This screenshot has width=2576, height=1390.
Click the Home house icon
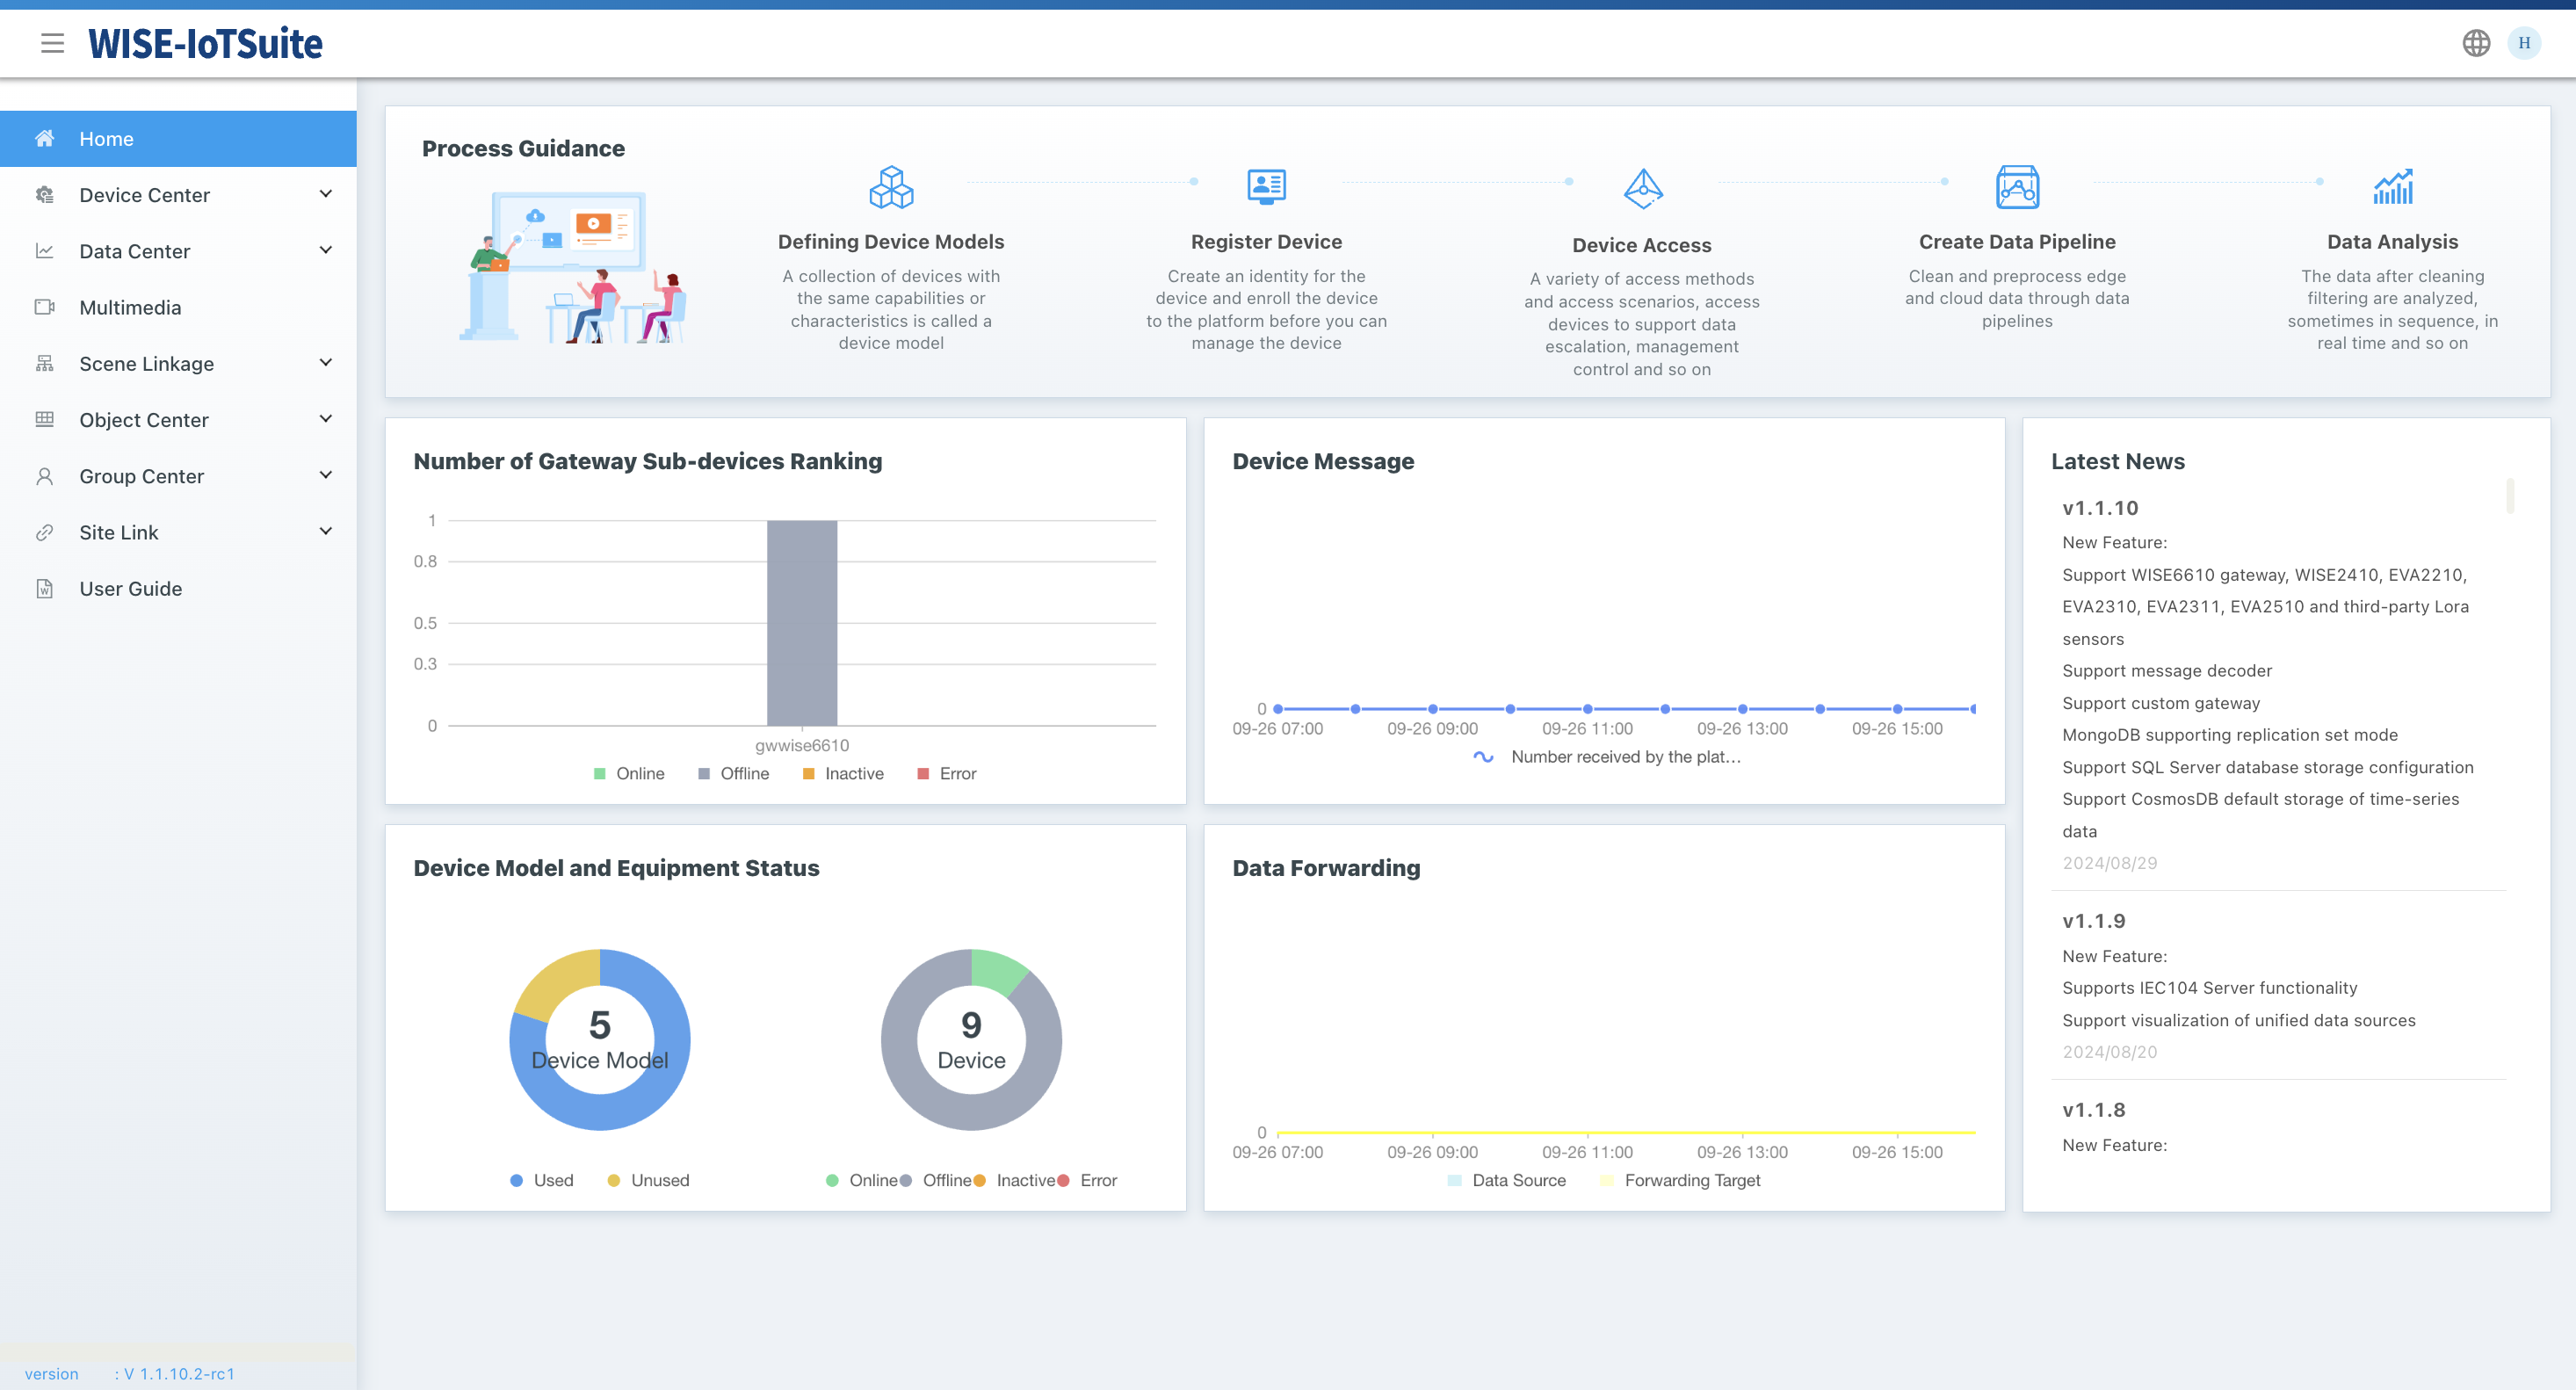pyautogui.click(x=44, y=138)
